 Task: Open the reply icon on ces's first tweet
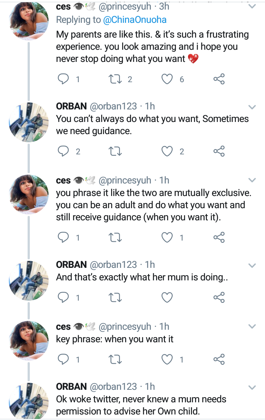click(63, 78)
